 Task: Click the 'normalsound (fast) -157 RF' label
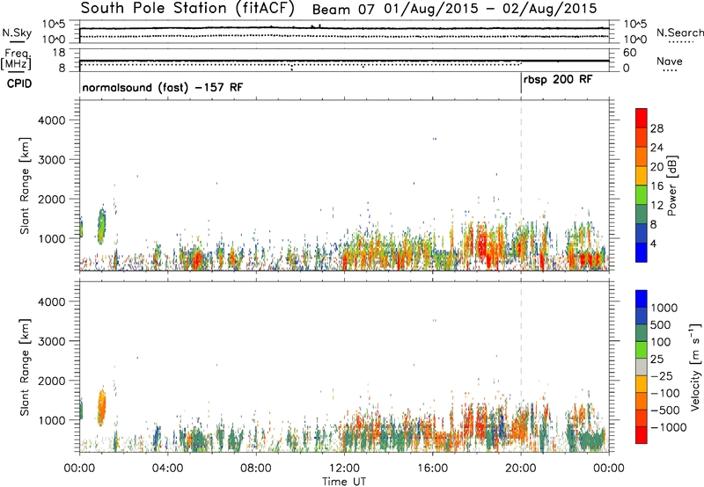point(163,87)
